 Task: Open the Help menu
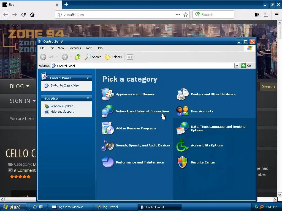(x=99, y=48)
